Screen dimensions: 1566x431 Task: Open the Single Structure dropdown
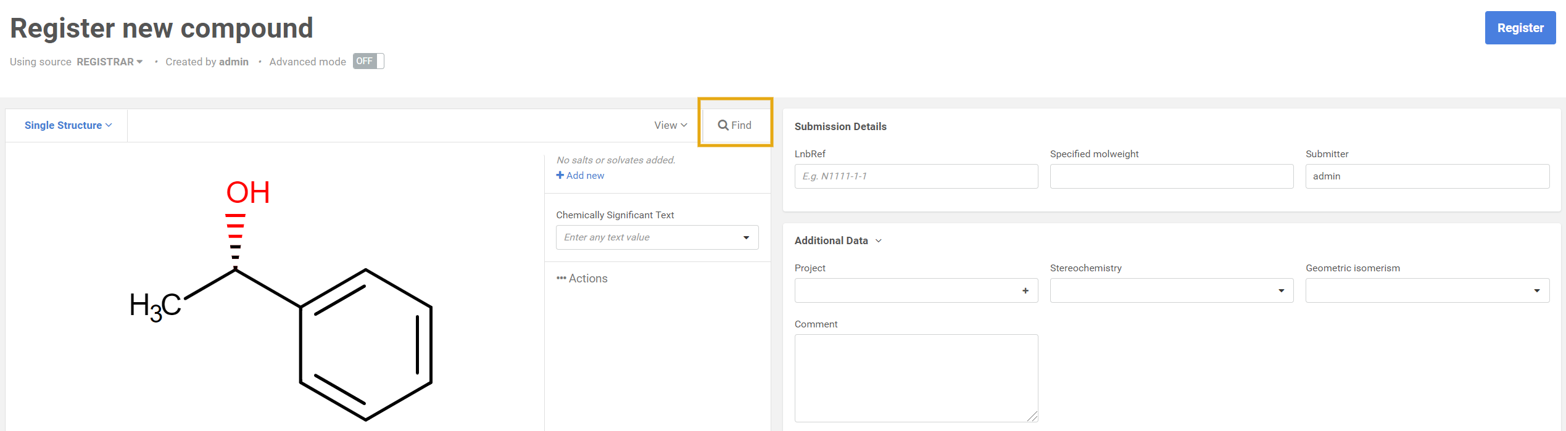[68, 125]
